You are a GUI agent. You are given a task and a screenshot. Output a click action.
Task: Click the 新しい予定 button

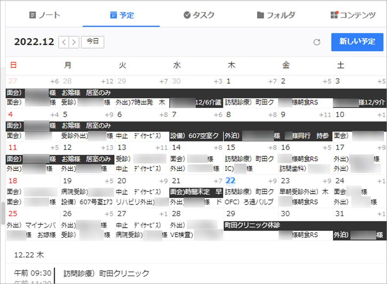pyautogui.click(x=357, y=42)
